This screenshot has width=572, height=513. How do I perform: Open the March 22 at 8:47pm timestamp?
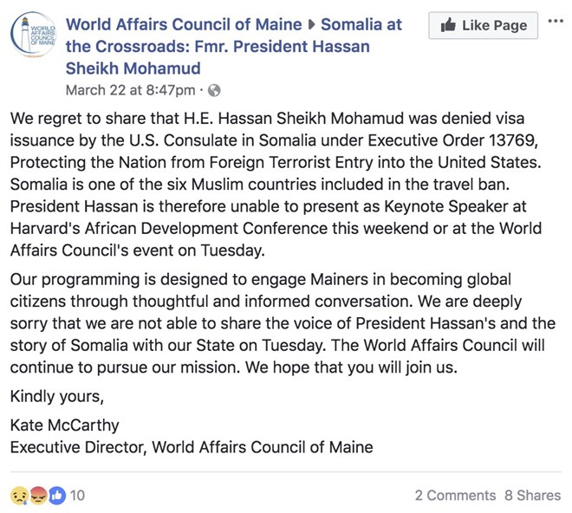[130, 89]
